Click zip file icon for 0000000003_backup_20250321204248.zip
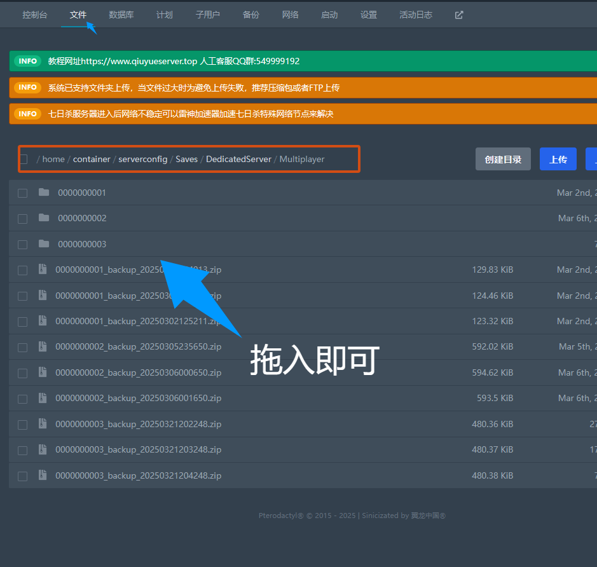The image size is (597, 567). pyautogui.click(x=43, y=475)
